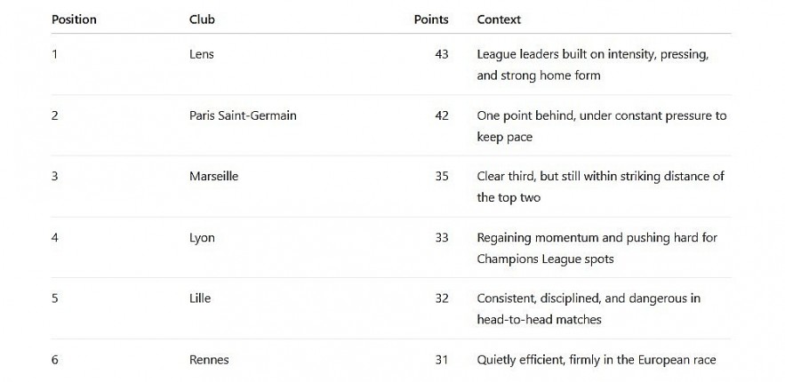Click the Lyon club name
Image resolution: width=785 pixels, height=382 pixels.
pyautogui.click(x=202, y=237)
